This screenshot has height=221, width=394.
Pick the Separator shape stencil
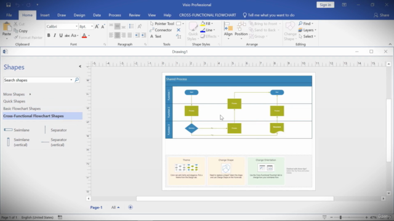[55, 130]
